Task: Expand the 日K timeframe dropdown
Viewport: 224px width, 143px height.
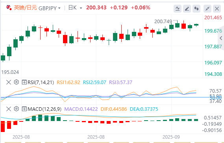Action: pyautogui.click(x=81, y=8)
